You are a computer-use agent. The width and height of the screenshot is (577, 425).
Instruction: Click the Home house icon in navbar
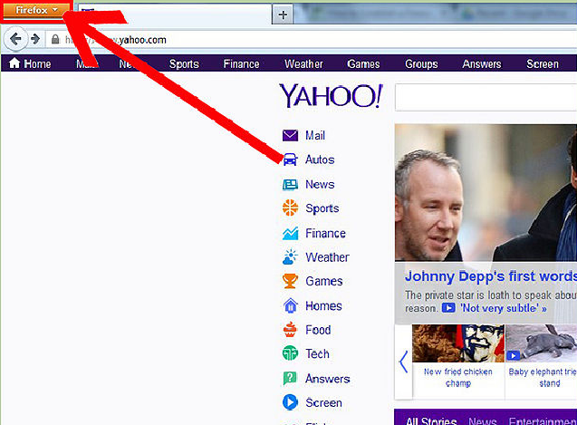tap(14, 63)
